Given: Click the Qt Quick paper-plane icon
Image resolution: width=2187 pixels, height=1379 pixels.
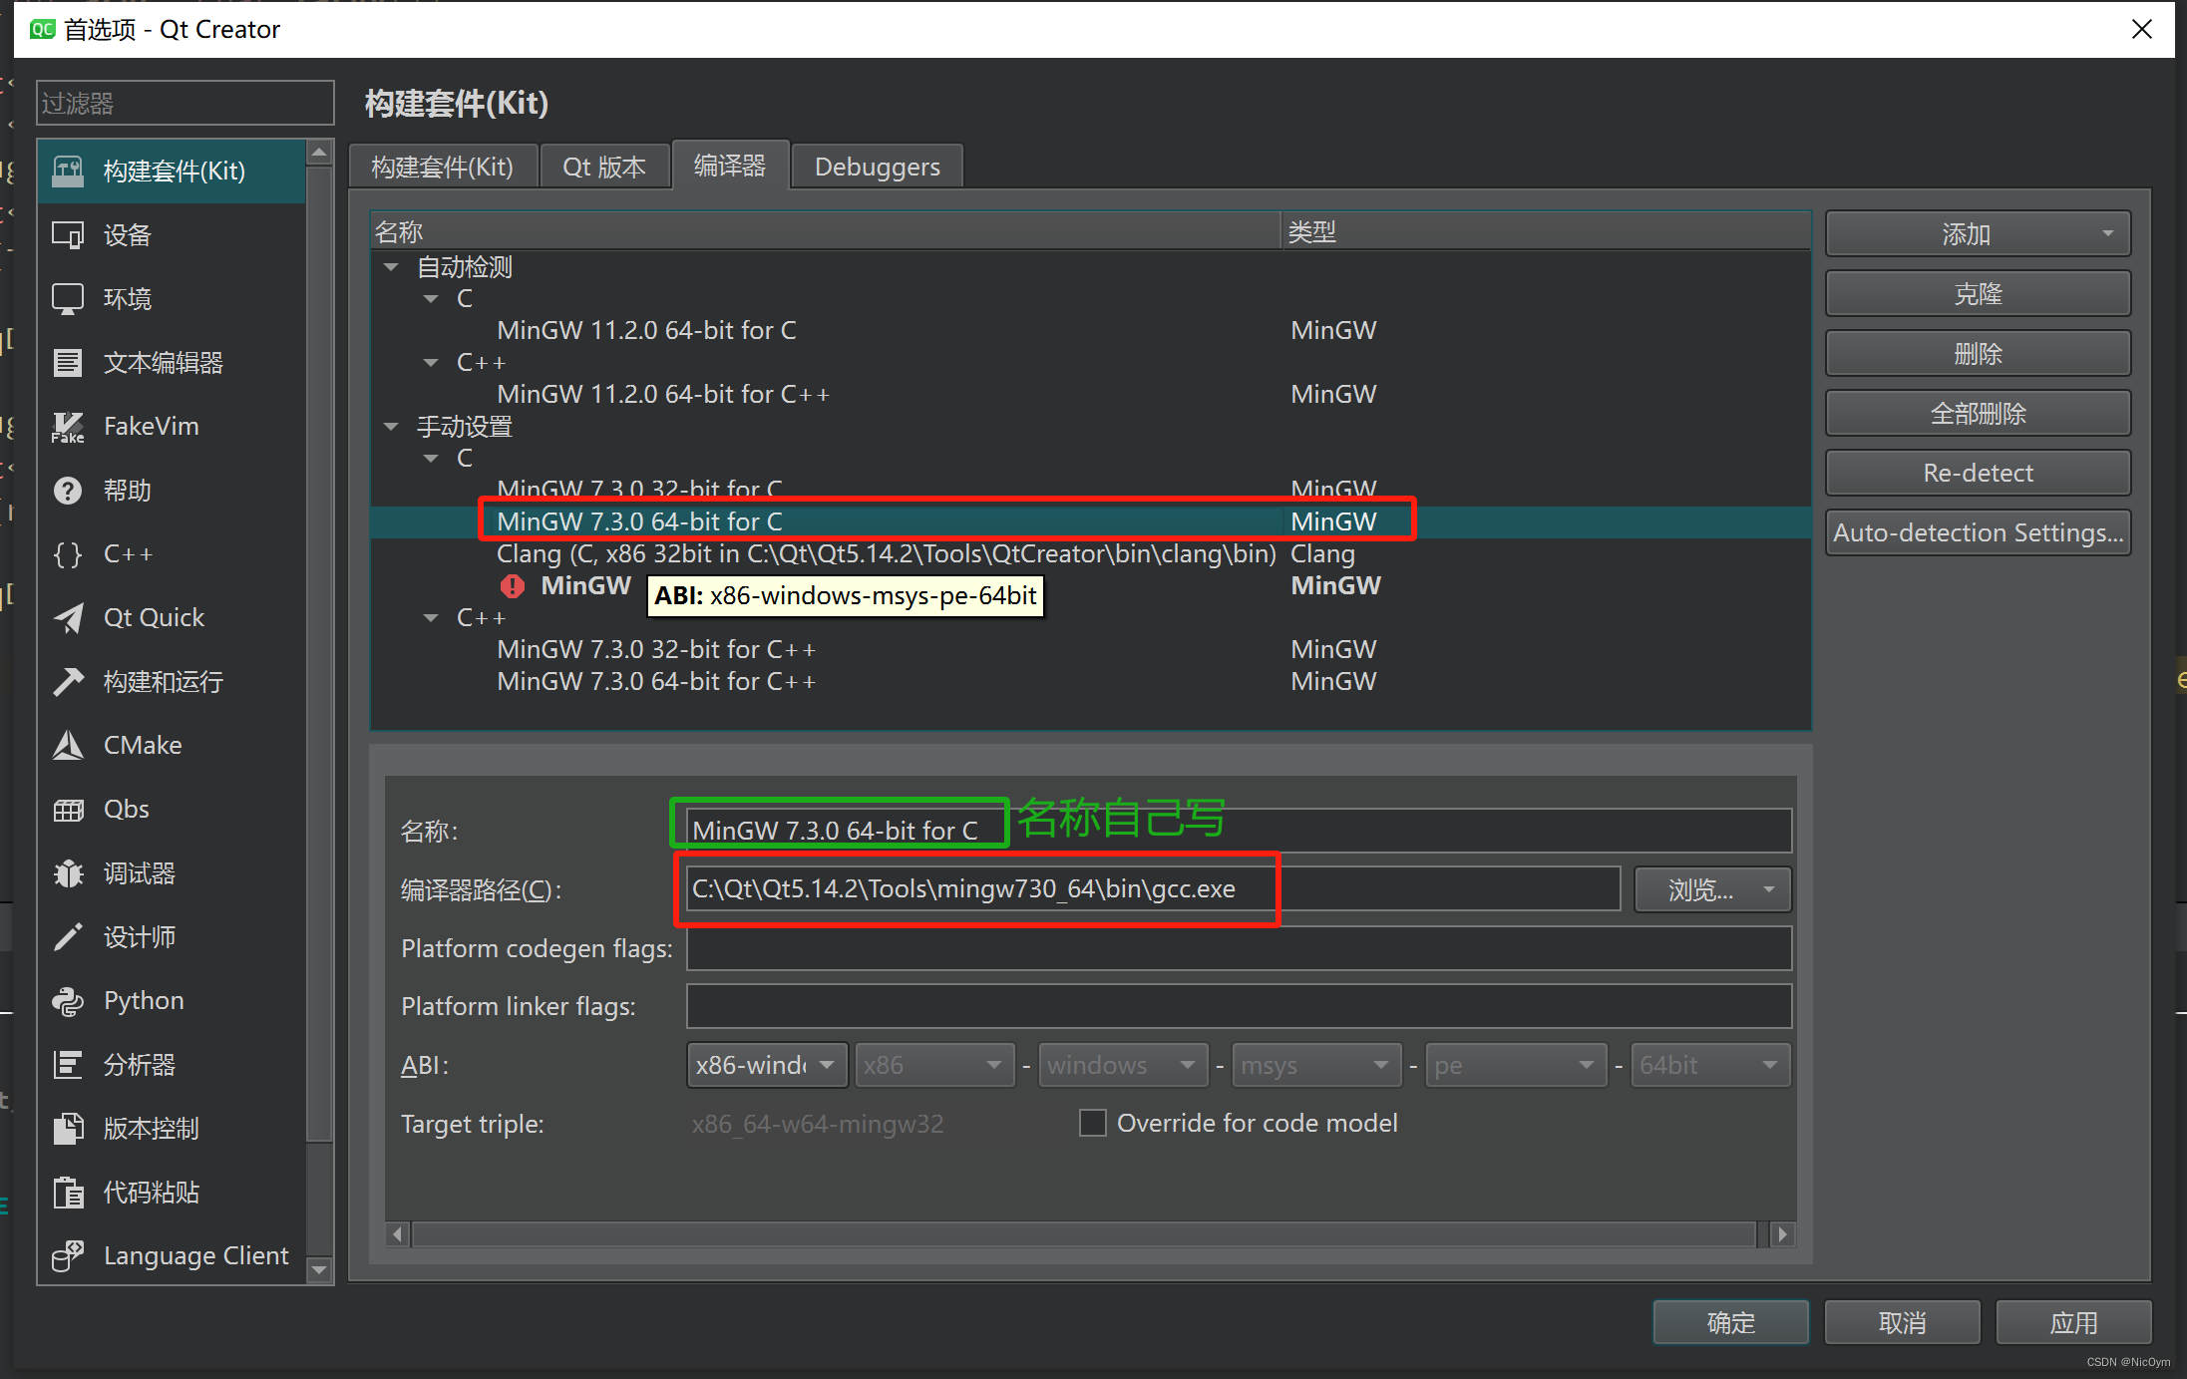Looking at the screenshot, I should click(x=68, y=618).
